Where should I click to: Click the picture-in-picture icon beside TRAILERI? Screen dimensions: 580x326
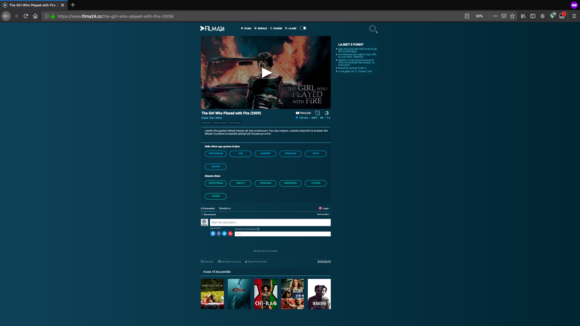pos(317,113)
